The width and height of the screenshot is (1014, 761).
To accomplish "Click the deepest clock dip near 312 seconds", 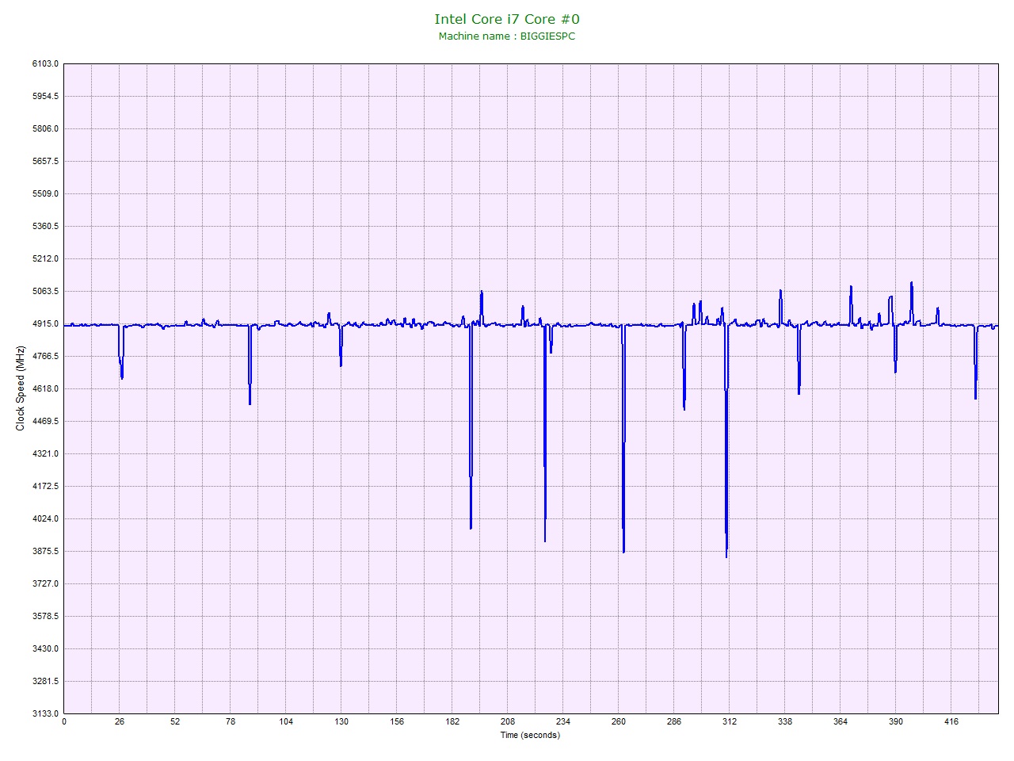I will pyautogui.click(x=726, y=555).
